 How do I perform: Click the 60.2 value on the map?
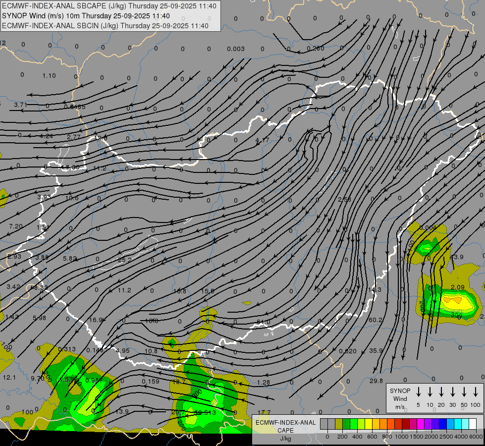pyautogui.click(x=376, y=320)
